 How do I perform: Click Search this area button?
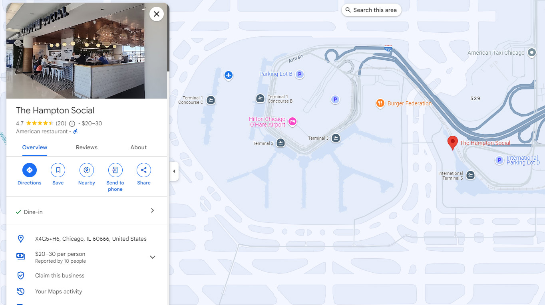tap(372, 10)
